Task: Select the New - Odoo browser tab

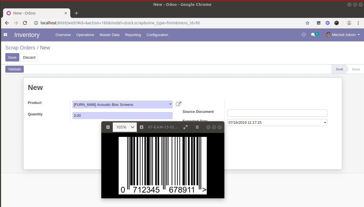Action: pos(37,13)
